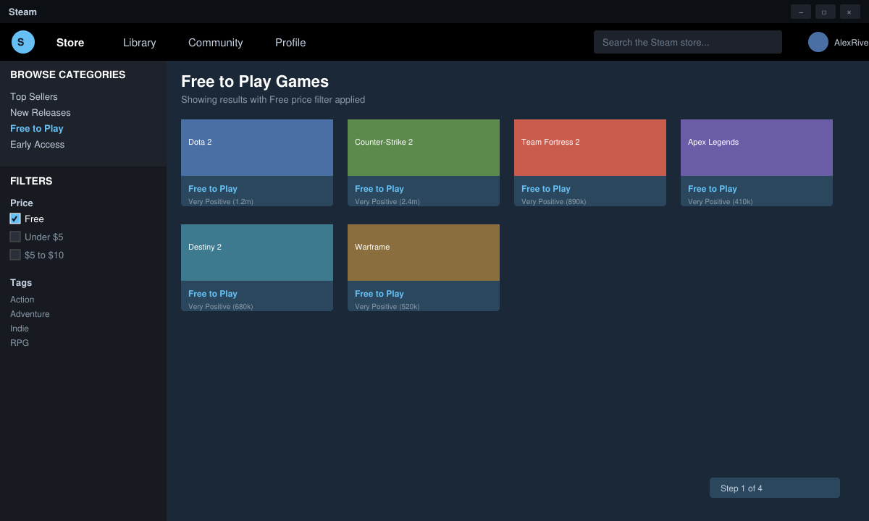Click Very Positive (520k) review text
Image resolution: width=869 pixels, height=521 pixels.
coord(387,307)
